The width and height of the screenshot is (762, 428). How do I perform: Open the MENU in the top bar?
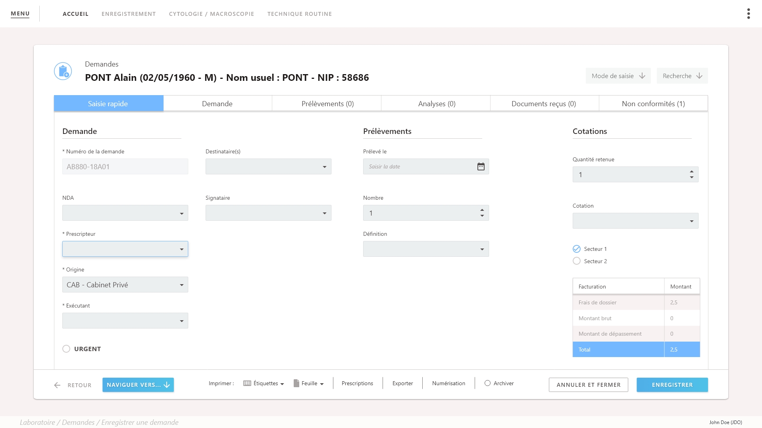[x=20, y=14]
